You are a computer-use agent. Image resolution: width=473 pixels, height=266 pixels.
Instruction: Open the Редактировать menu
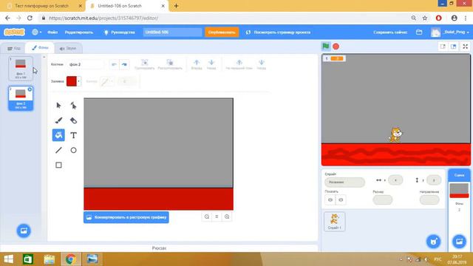tap(79, 32)
